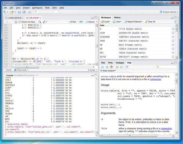
Task: Select the ANNO row in Workspace data
Action: (x=137, y=41)
